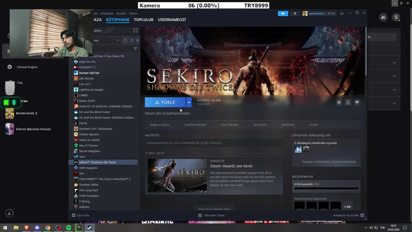Open Epic Games profile S avatar
The image size is (412, 232).
point(396,17)
